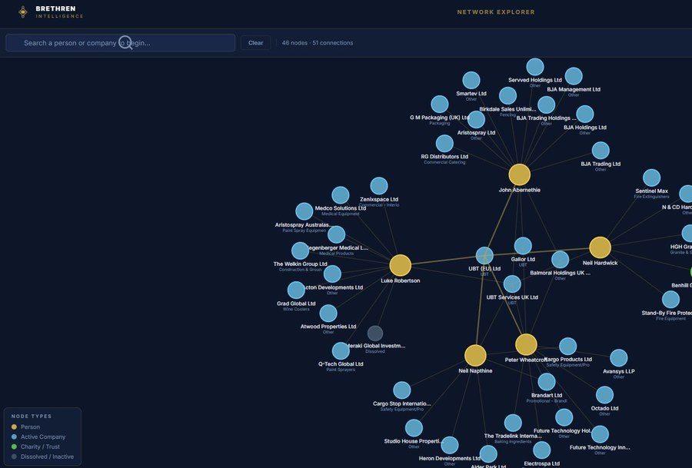Click the Electrospa Ltd node
This screenshot has height=468, width=692.
[541, 450]
